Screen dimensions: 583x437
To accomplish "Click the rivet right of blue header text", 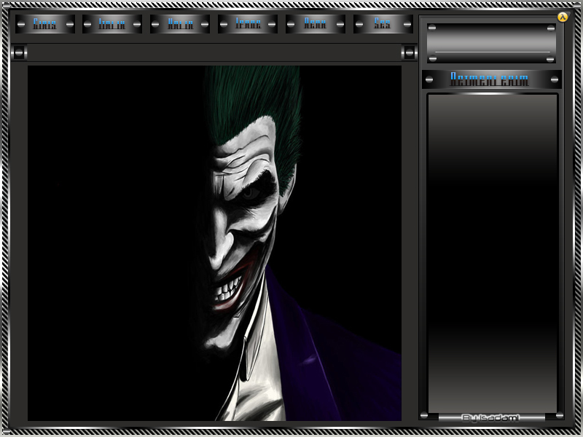I will pyautogui.click(x=553, y=79).
